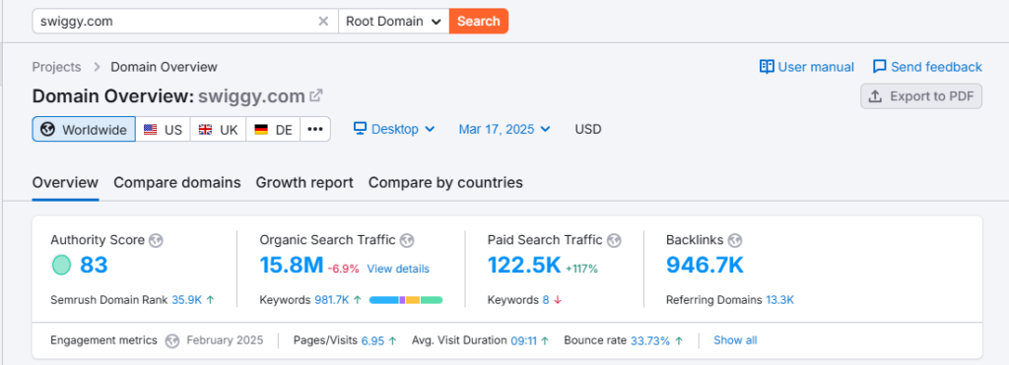Click the globe icon next to Backlinks

click(735, 240)
